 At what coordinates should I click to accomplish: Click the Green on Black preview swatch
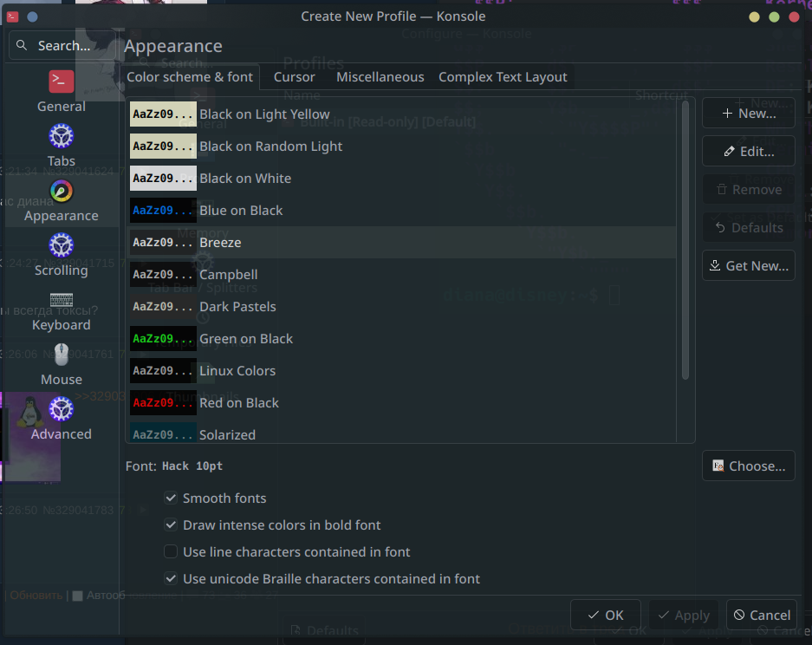tap(163, 339)
